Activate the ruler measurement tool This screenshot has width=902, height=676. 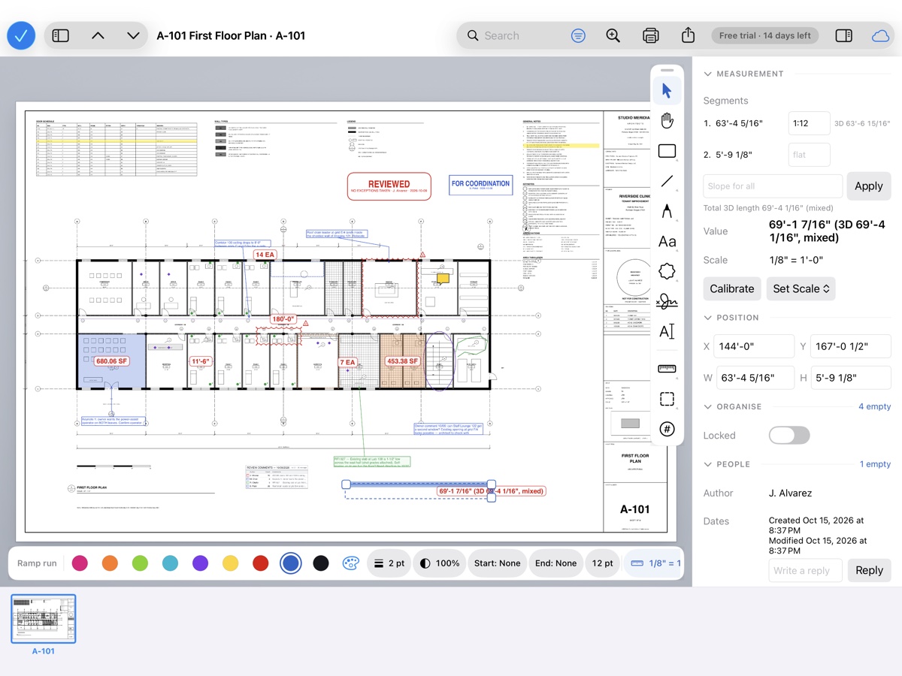pos(667,369)
